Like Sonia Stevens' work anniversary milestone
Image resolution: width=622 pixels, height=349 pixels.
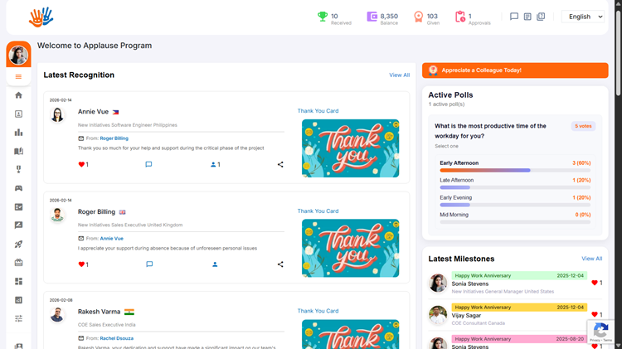(594, 283)
